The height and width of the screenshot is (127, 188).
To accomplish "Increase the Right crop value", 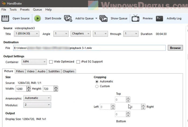I will 143,105.
